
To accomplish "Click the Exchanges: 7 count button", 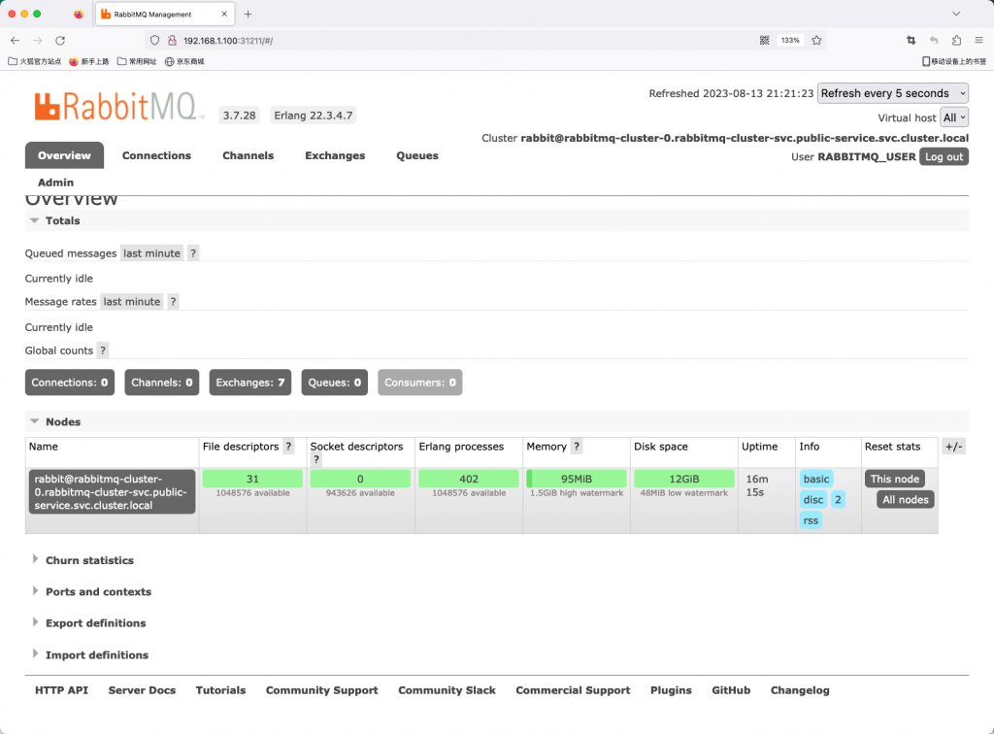I will click(x=249, y=383).
